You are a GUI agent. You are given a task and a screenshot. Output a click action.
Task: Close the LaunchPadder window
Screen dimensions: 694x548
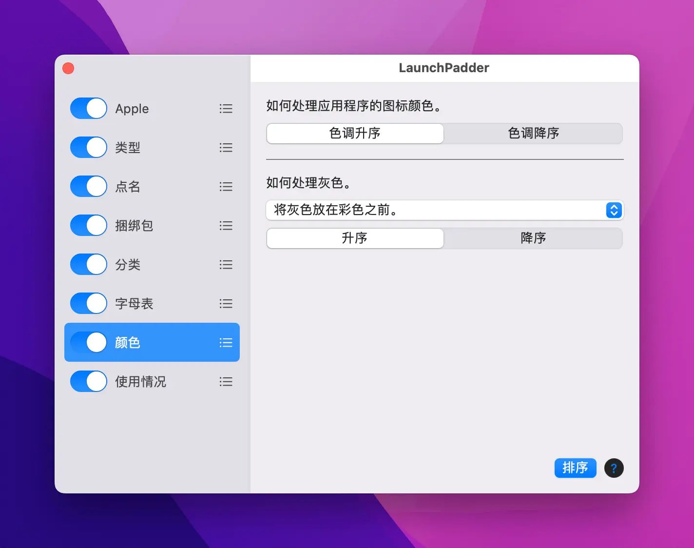68,68
